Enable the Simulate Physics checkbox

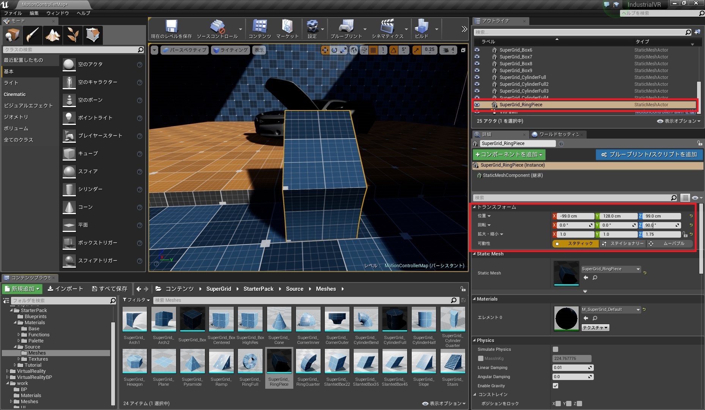click(556, 349)
